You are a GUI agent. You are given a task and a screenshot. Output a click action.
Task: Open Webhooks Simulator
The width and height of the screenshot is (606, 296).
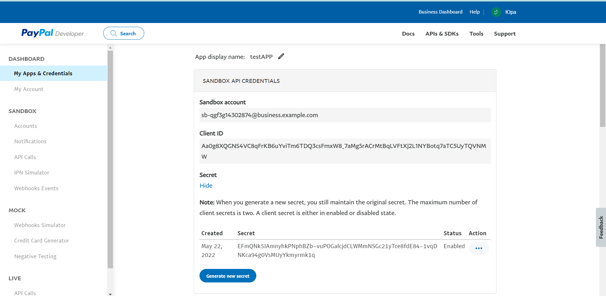click(x=40, y=225)
